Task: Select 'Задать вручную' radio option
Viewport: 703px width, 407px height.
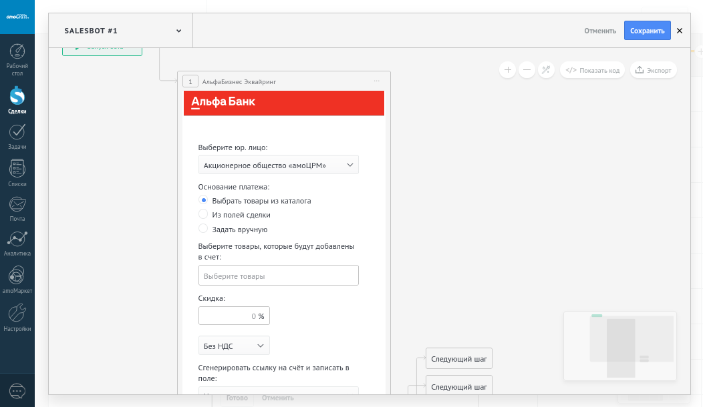Action: [204, 228]
